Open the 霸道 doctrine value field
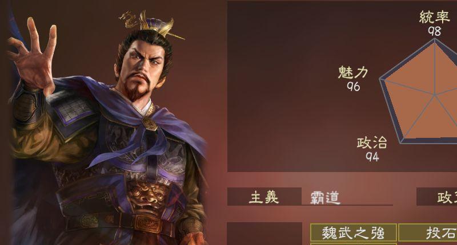 click(347, 197)
